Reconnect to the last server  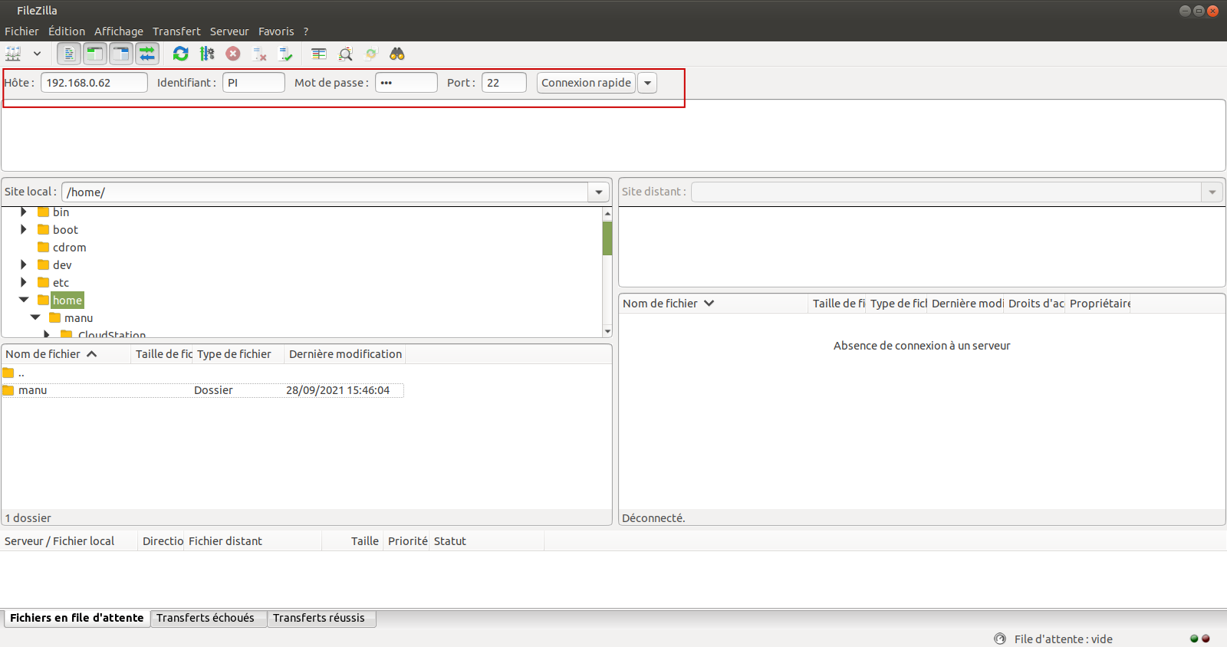[x=285, y=54]
